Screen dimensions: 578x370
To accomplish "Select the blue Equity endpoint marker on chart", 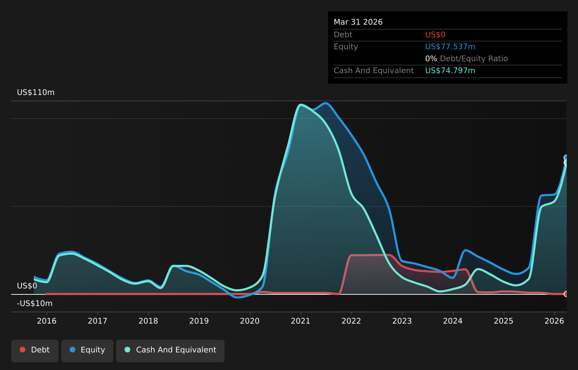I will [566, 158].
